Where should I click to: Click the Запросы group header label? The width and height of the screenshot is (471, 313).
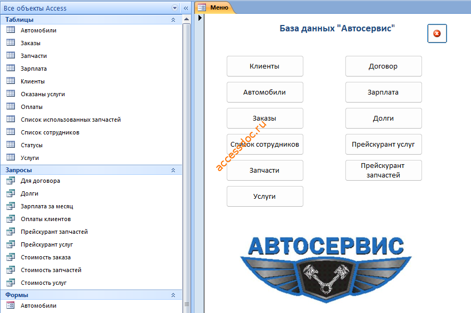click(x=19, y=170)
